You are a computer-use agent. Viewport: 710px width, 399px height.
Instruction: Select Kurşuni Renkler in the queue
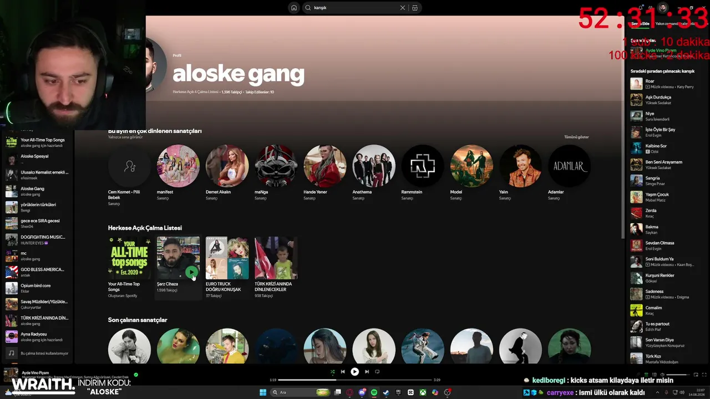[668, 278]
